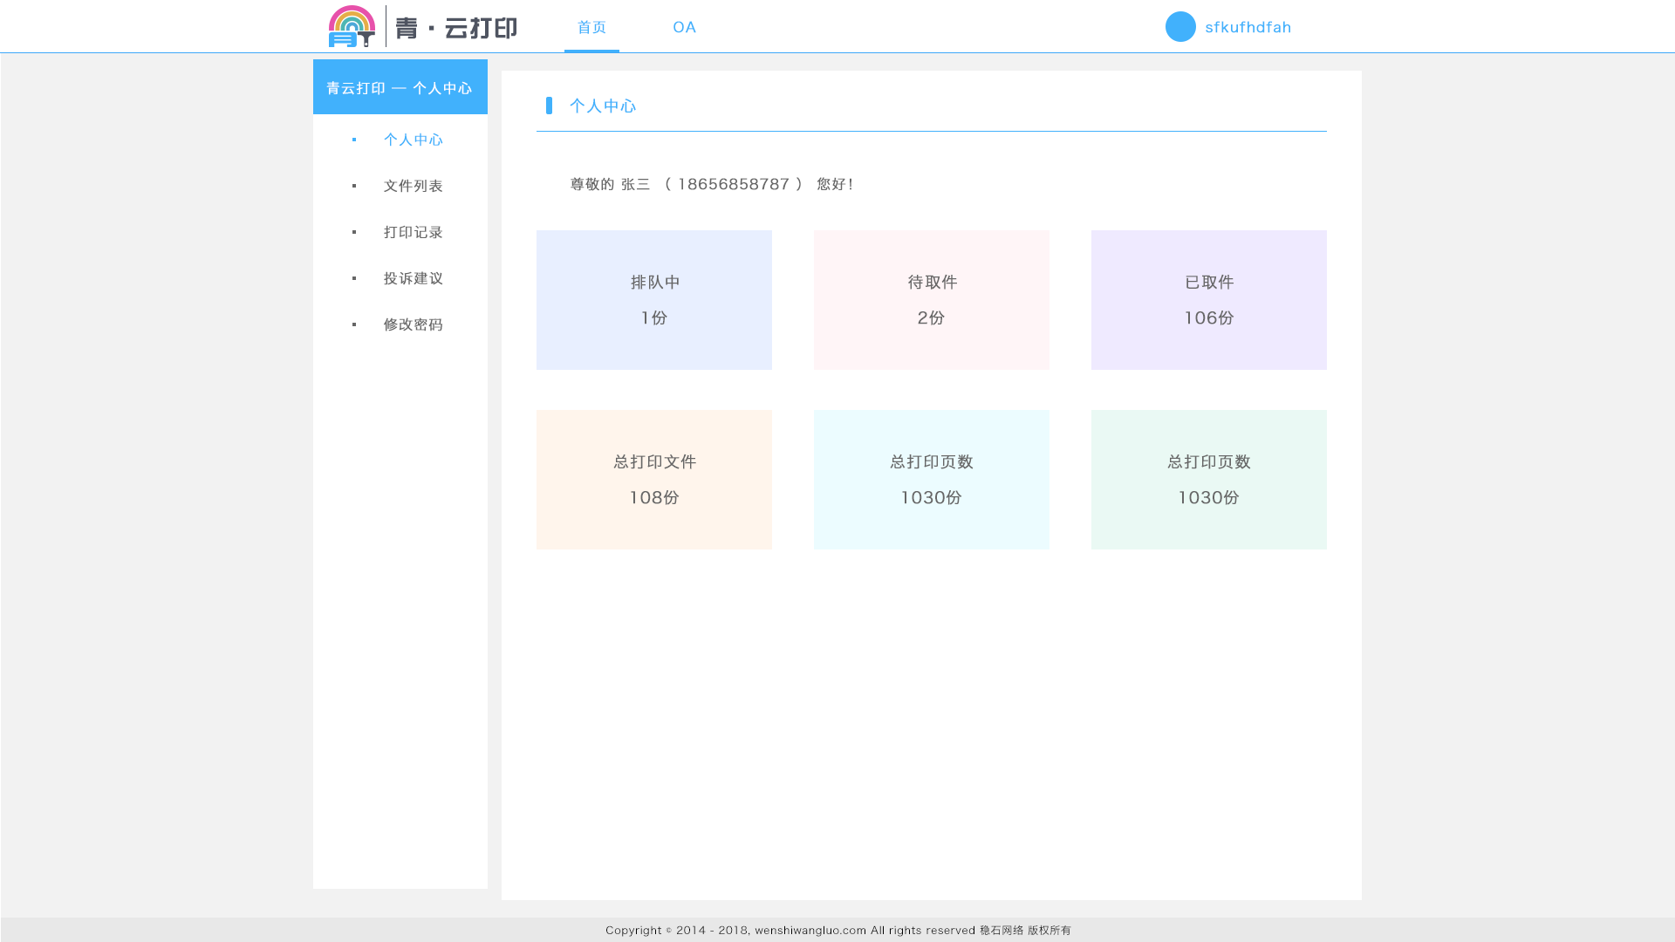Open the 首页 tab

pyautogui.click(x=591, y=27)
